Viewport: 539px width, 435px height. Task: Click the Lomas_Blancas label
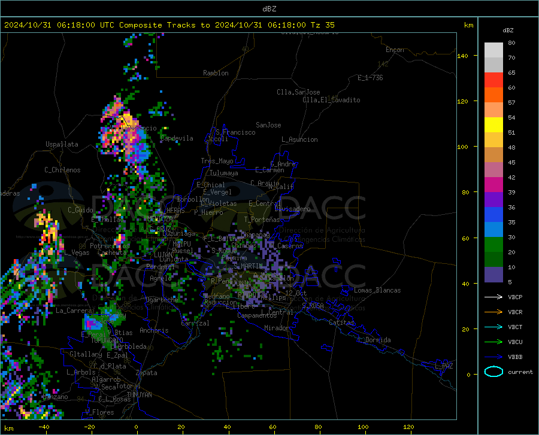[x=377, y=290]
